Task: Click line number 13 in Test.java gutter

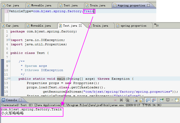Action: pos(6,83)
